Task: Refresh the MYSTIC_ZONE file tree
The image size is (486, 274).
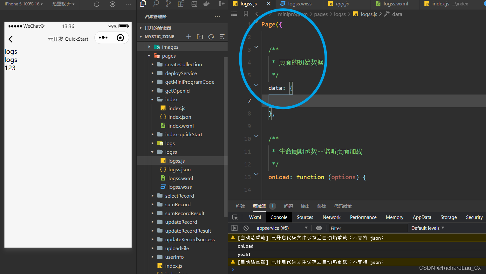Action: 211,37
